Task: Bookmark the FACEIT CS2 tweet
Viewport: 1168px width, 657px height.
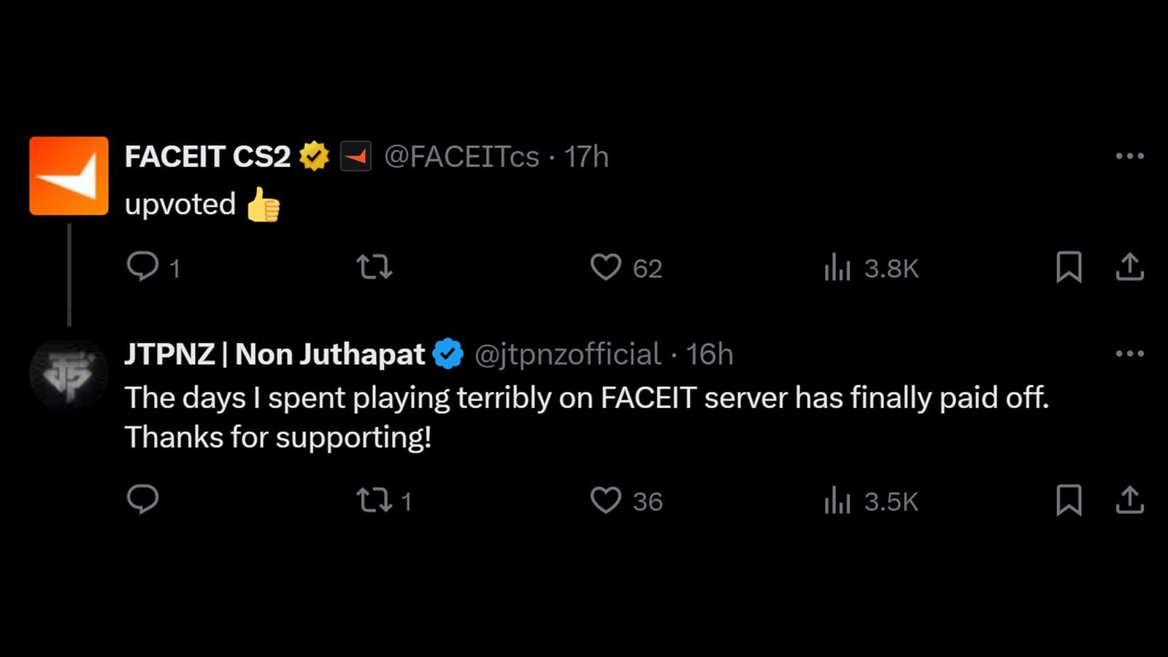Action: pos(1069,267)
